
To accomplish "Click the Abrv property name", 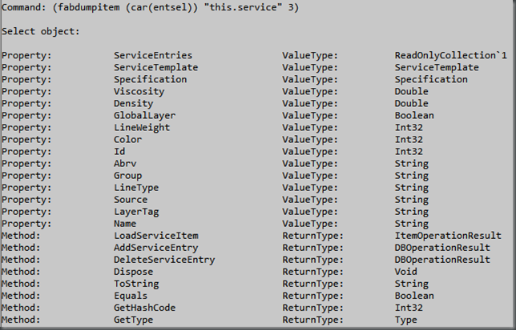I will click(x=125, y=164).
